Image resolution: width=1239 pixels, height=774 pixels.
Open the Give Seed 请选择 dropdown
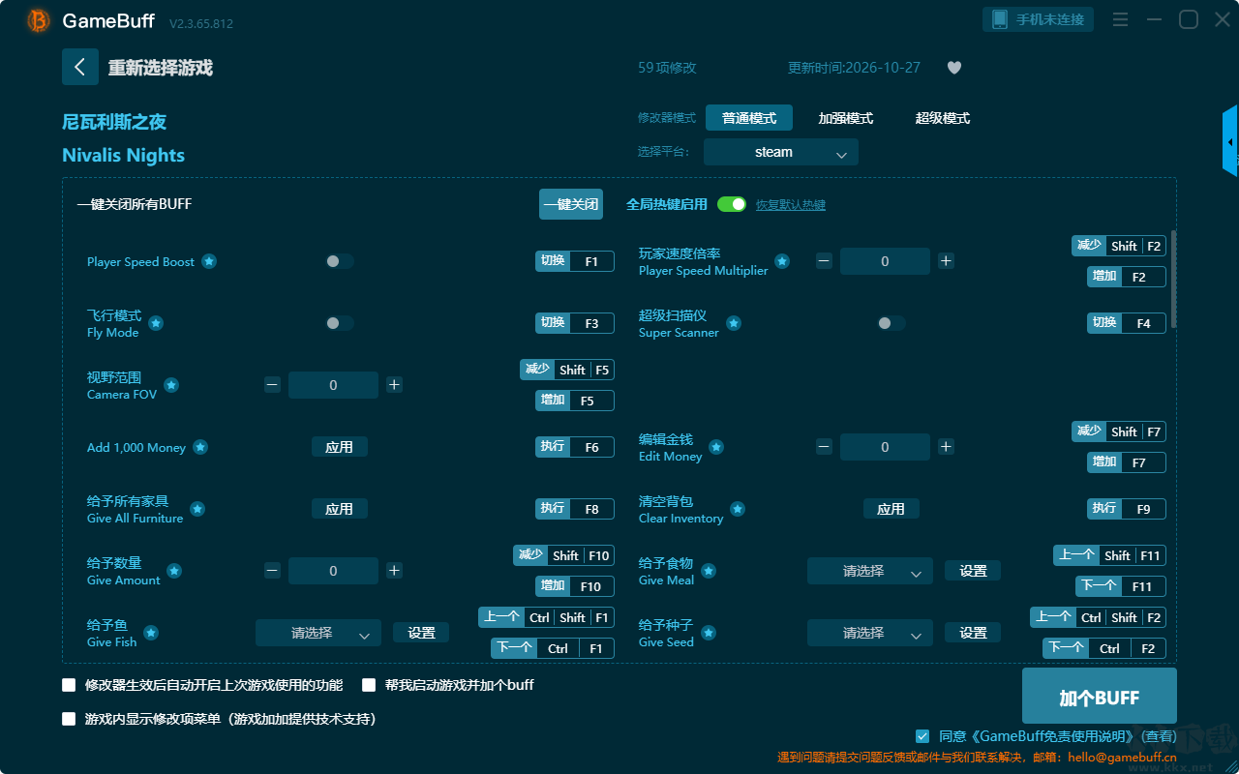click(x=870, y=633)
